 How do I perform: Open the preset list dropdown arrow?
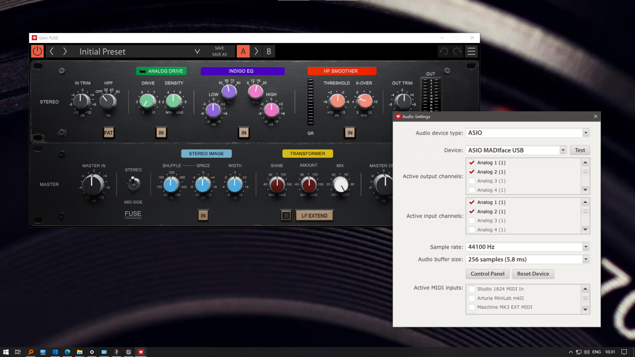click(197, 52)
